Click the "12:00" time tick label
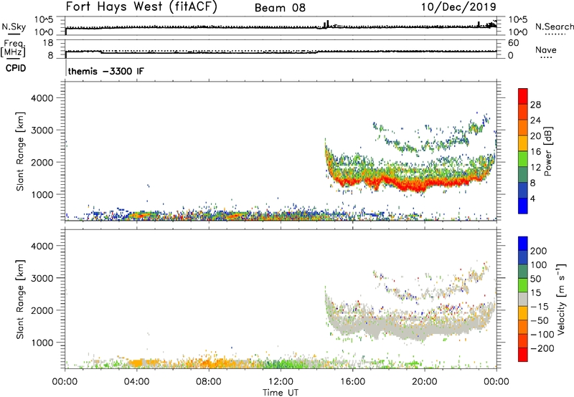574x397 pixels. click(281, 382)
